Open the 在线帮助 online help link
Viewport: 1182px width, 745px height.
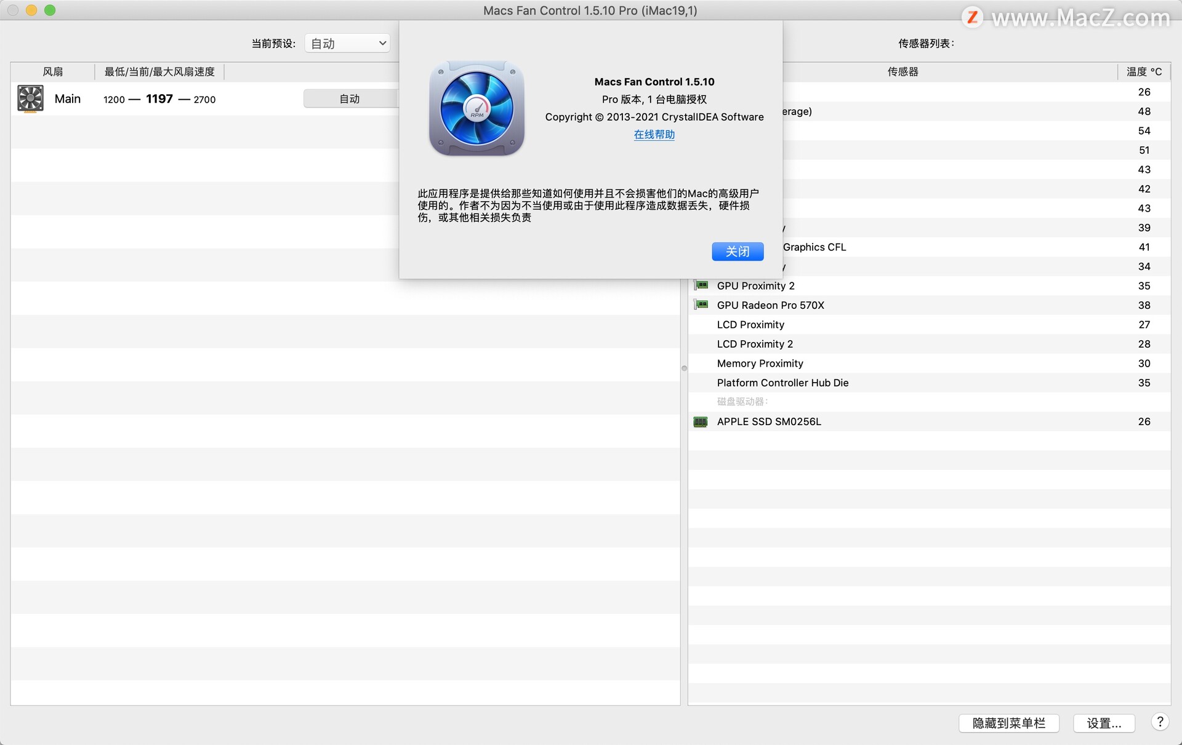tap(653, 134)
